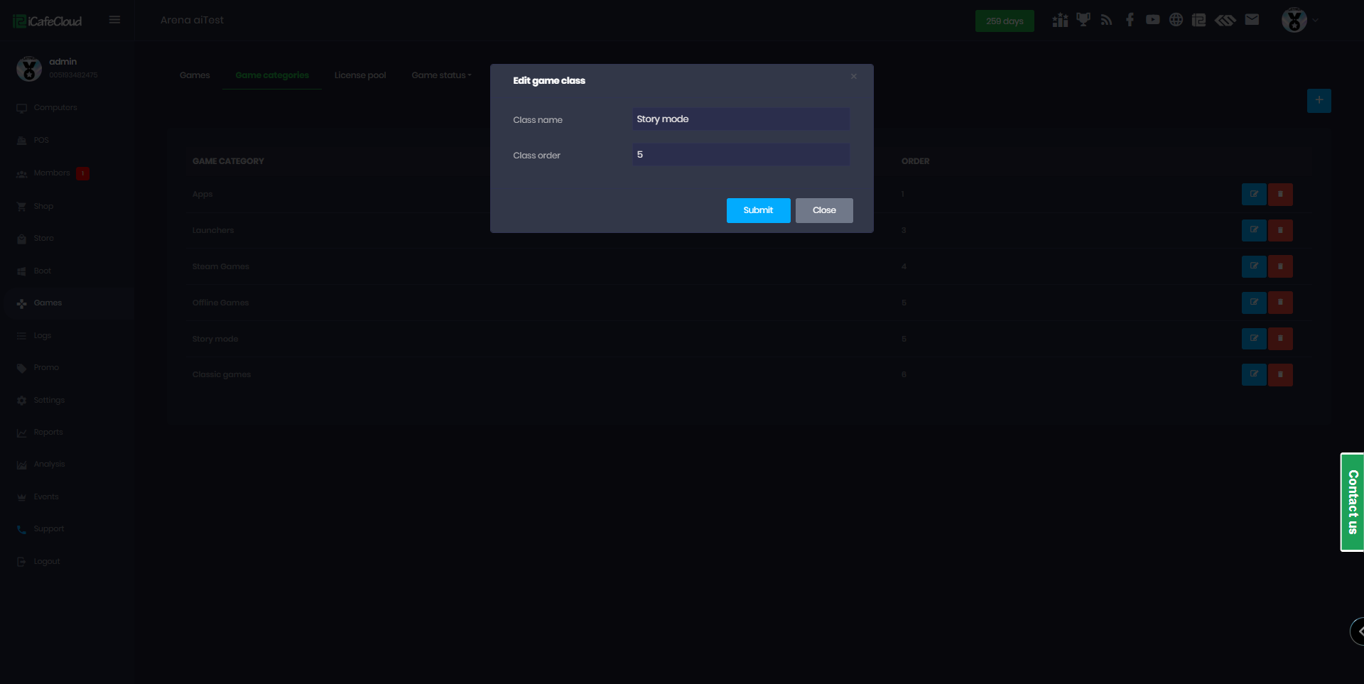Delete the Apps category
Image resolution: width=1364 pixels, height=684 pixels.
[1280, 195]
